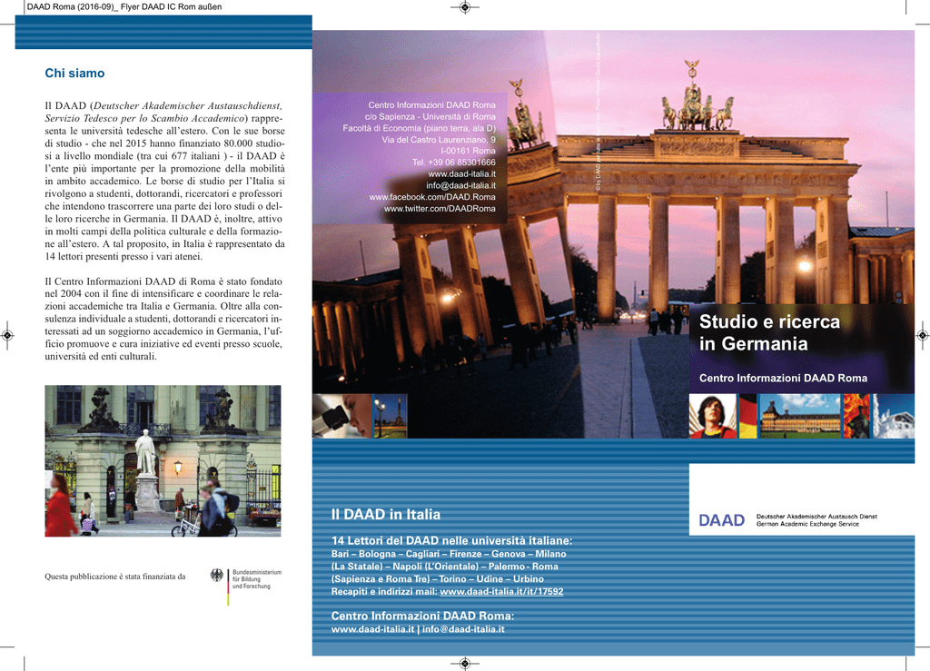Image resolution: width=930 pixels, height=671 pixels.
Task: Click the "Bundesministerium für Bildung und Forschung" text
Action: coord(257,579)
